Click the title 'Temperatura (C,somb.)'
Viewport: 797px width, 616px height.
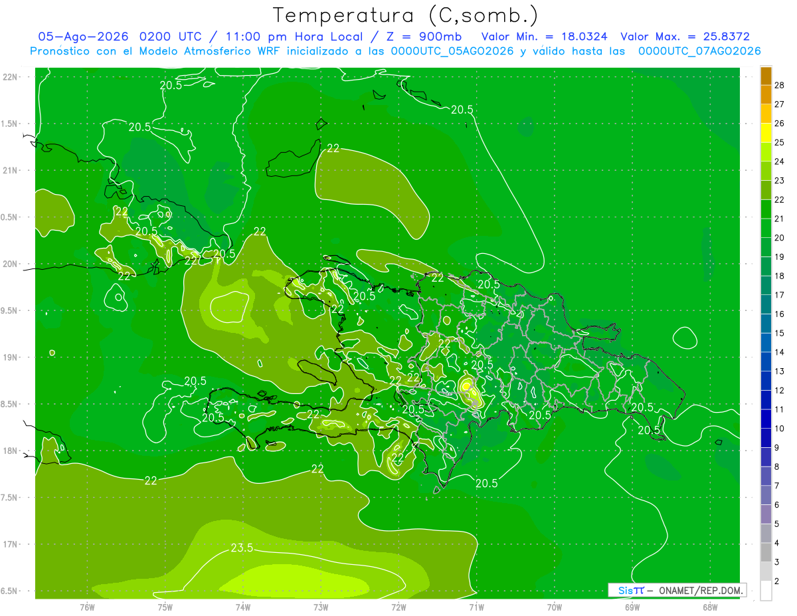click(406, 16)
